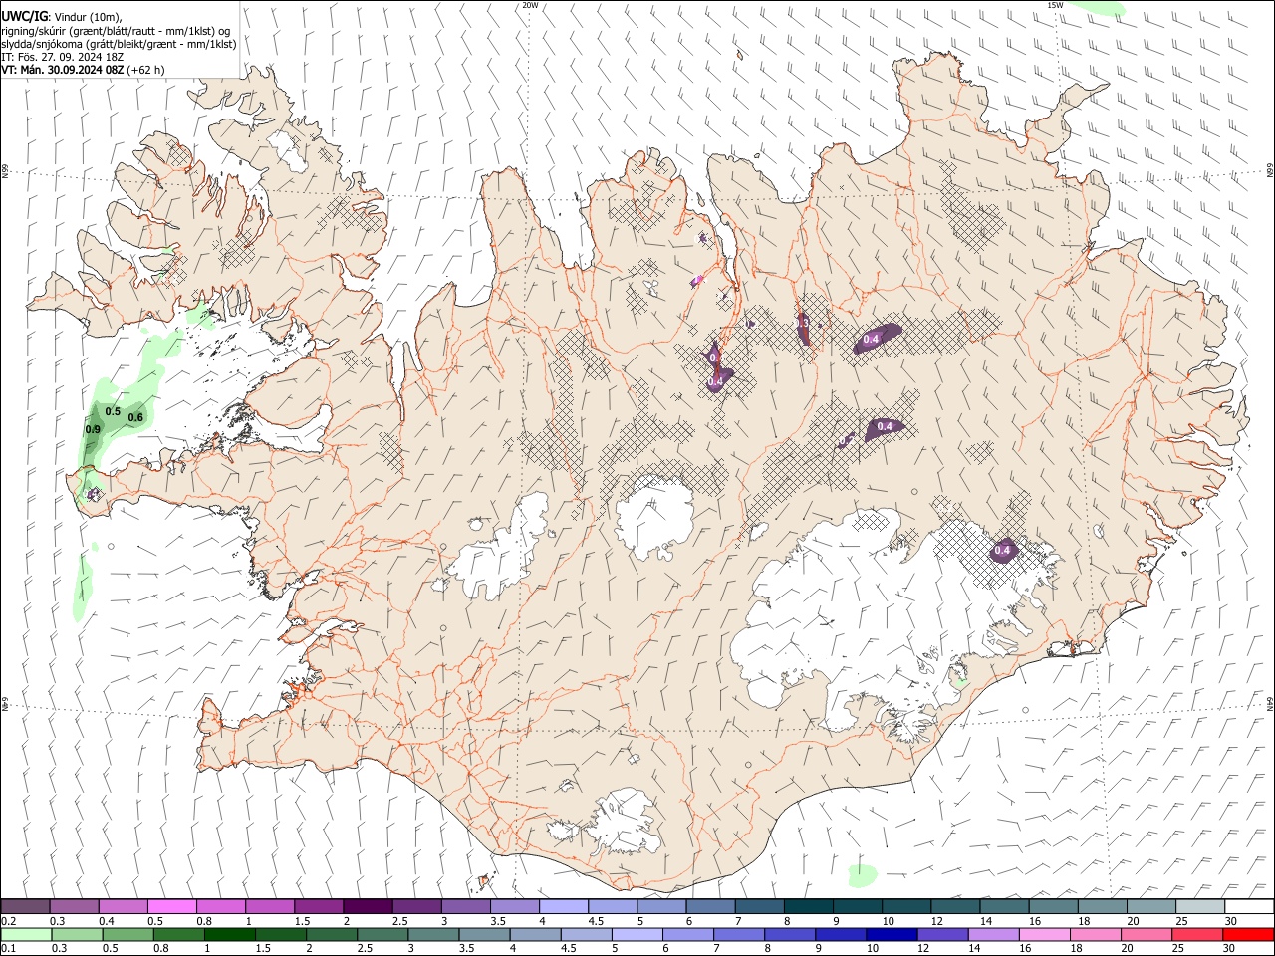Screen dimensions: 1275x956
Task: Click the 0.4 label beside the southeast glacier
Action: [x=1003, y=550]
